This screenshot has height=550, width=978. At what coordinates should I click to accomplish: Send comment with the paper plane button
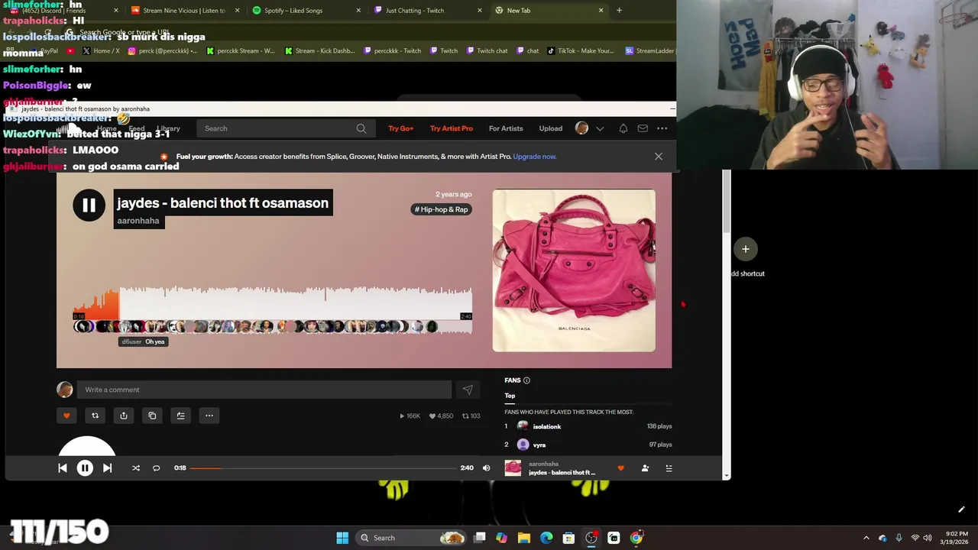(468, 390)
